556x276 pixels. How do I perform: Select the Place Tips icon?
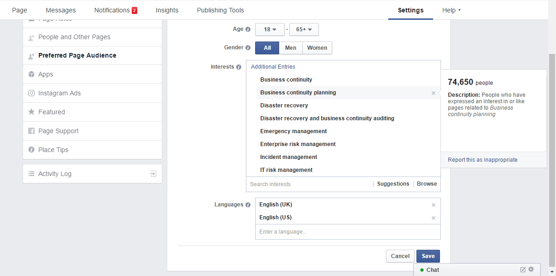[31, 150]
